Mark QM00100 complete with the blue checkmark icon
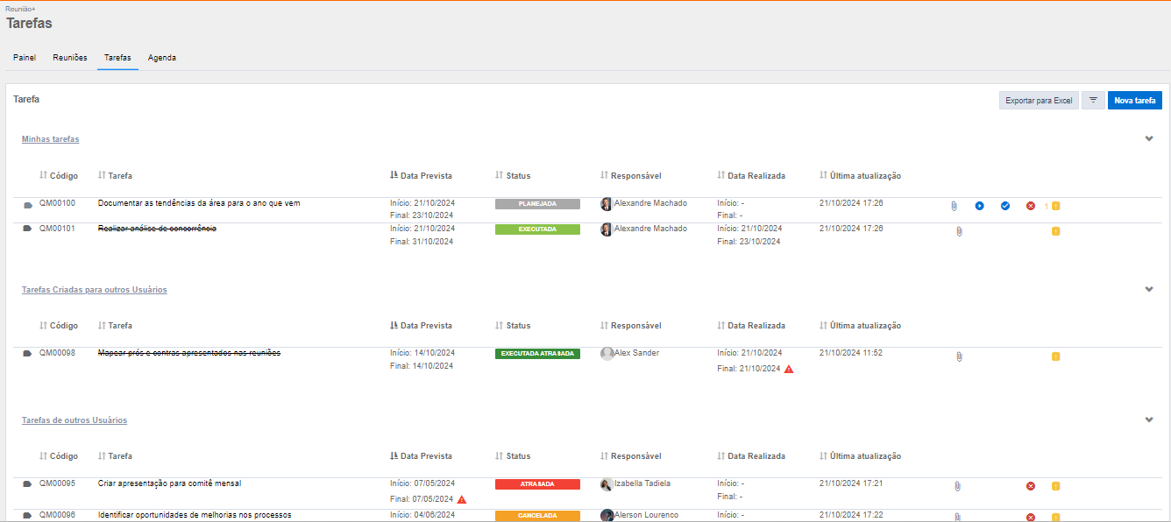Screen dimensions: 1171x522 click(1005, 206)
